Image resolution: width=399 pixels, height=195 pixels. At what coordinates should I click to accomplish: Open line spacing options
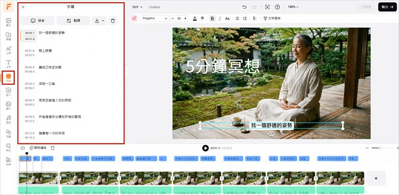click(245, 18)
